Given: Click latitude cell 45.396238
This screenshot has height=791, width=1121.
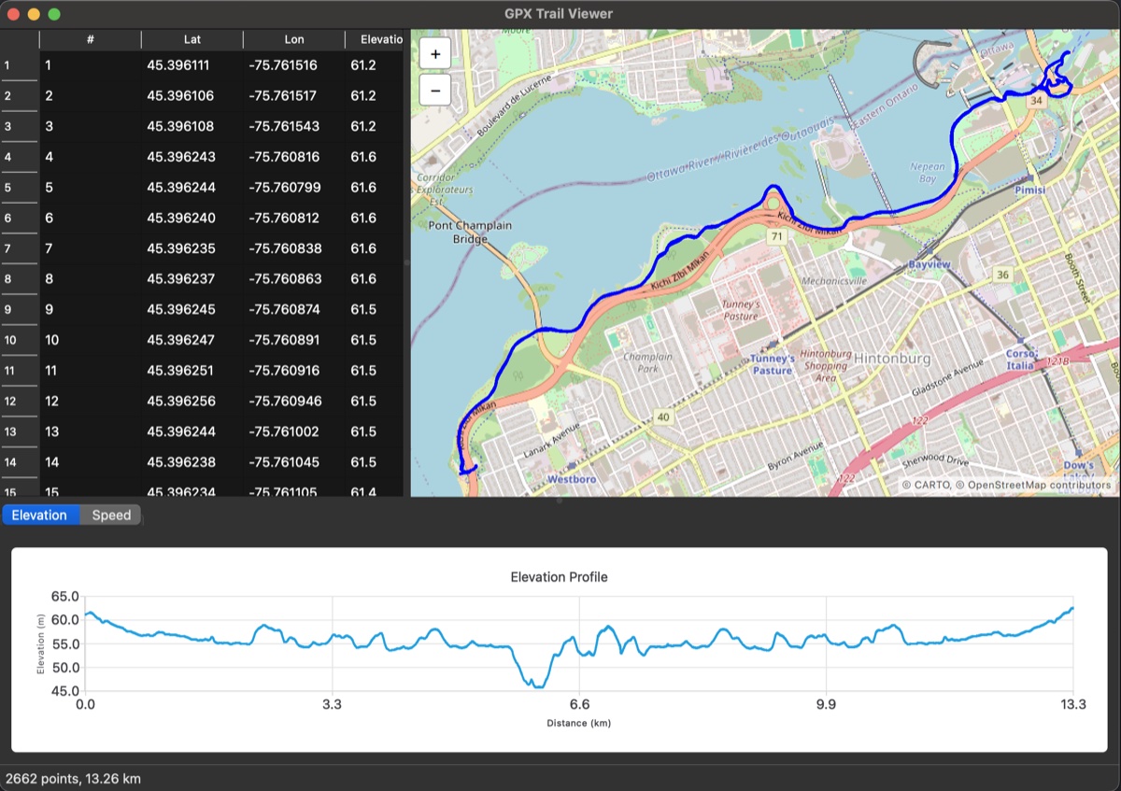Looking at the screenshot, I should click(192, 462).
